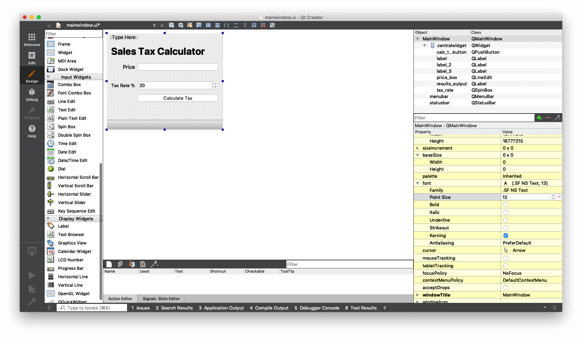
Task: Click the Edit Buddies toolbar icon
Action: click(190, 25)
